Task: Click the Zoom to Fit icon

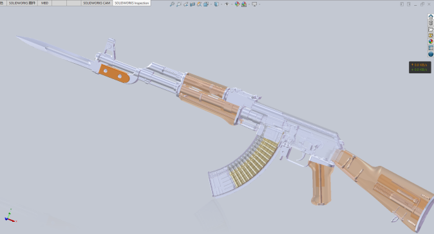Action: (172, 4)
